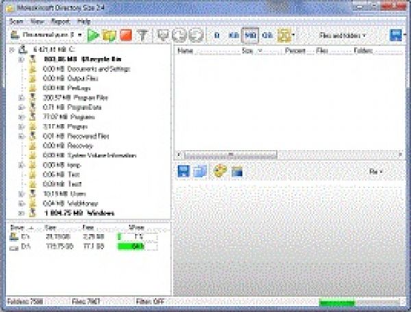411x312 pixels.
Task: Click the folder icon beside System Volume Information
Action: 32,155
